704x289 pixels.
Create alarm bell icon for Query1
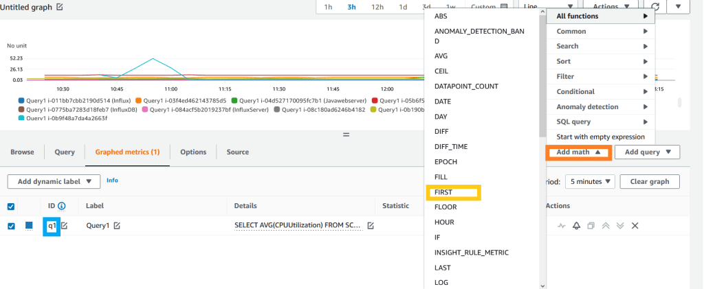[x=576, y=226]
